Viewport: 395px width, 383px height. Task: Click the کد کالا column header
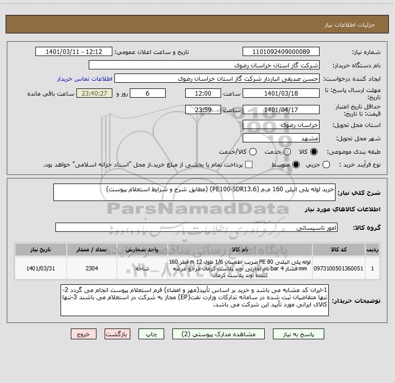[339, 249]
